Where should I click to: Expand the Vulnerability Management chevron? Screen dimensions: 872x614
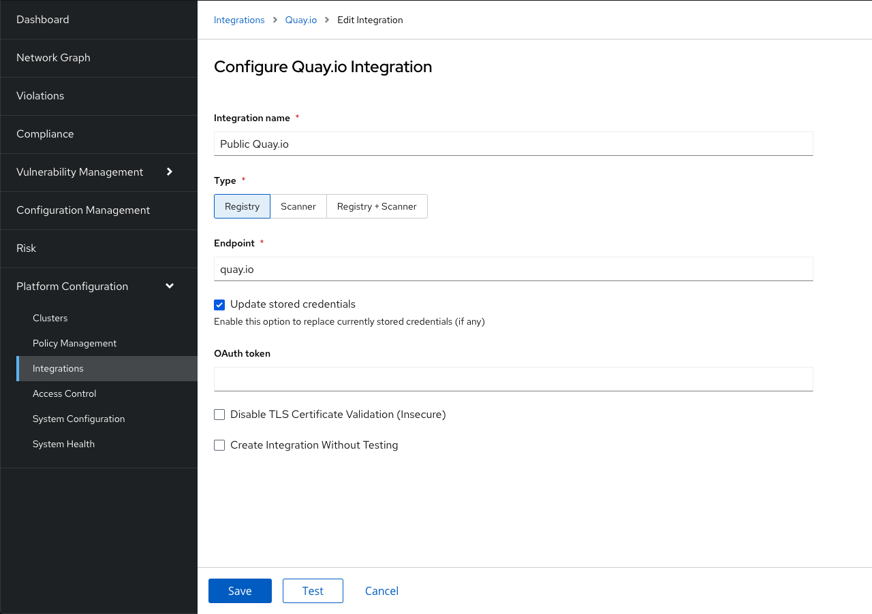170,172
